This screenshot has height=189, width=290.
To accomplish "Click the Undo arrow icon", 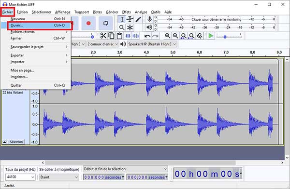I will 147,36.
